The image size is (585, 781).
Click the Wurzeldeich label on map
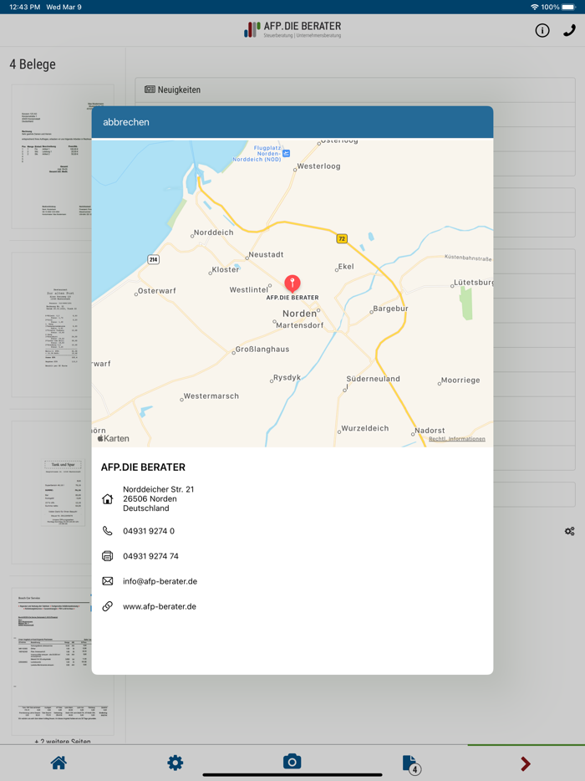365,428
